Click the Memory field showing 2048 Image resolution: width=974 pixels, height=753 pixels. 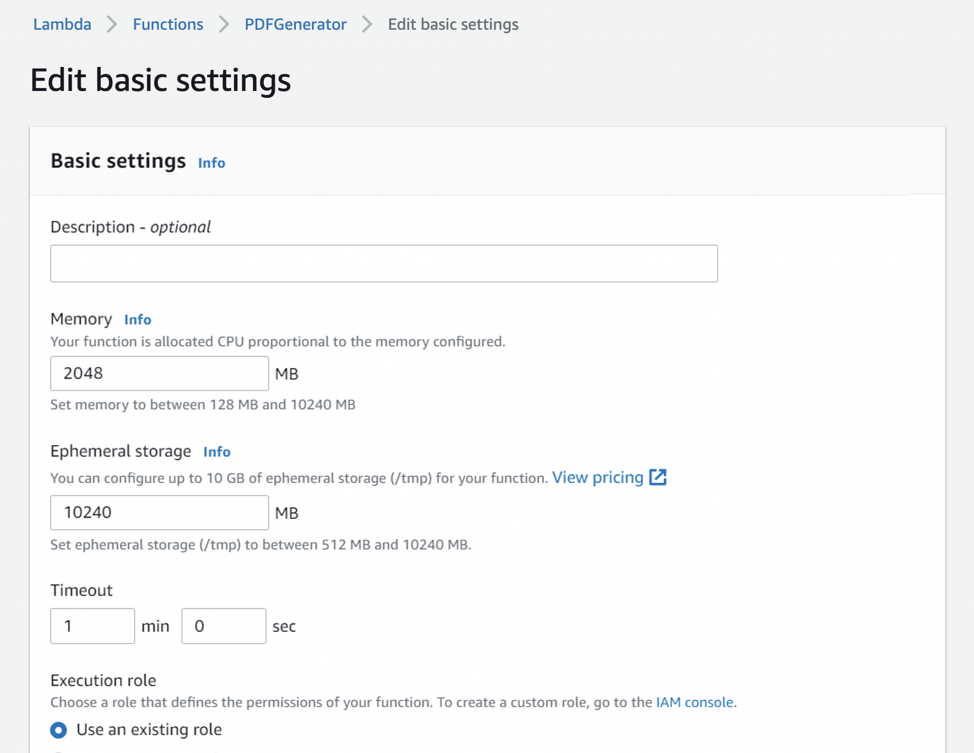(159, 373)
